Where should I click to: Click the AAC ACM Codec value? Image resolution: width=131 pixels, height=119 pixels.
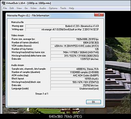(x=75, y=76)
